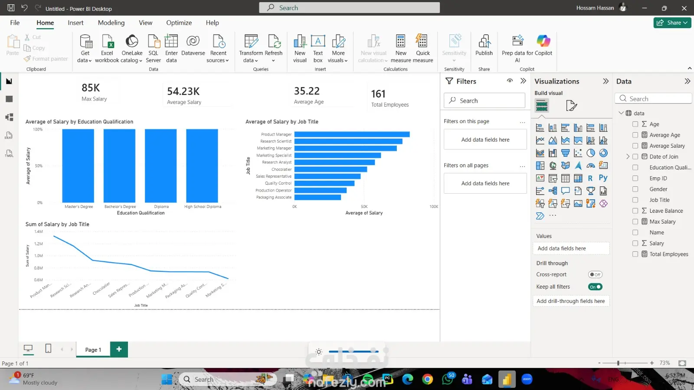Select the Donut chart visual
The height and width of the screenshot is (390, 694).
(603, 153)
